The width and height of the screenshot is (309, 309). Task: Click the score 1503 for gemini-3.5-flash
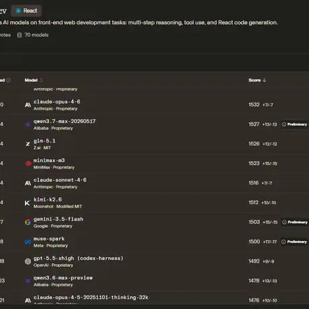pyautogui.click(x=254, y=222)
